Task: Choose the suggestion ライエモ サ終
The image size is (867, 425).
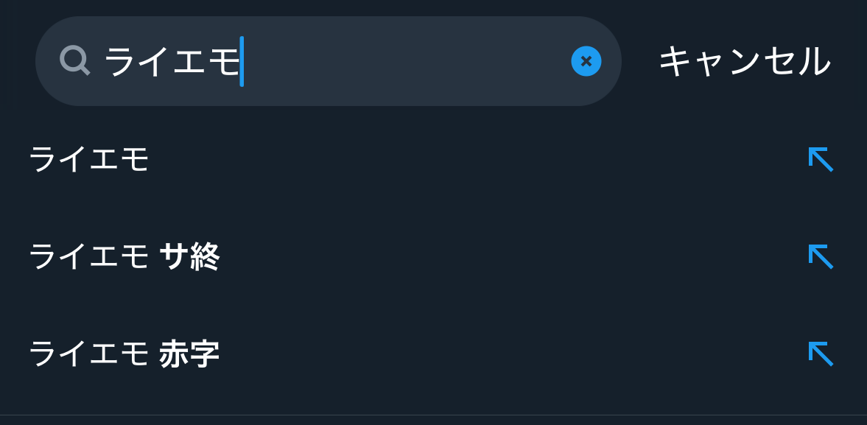Action: pos(433,256)
